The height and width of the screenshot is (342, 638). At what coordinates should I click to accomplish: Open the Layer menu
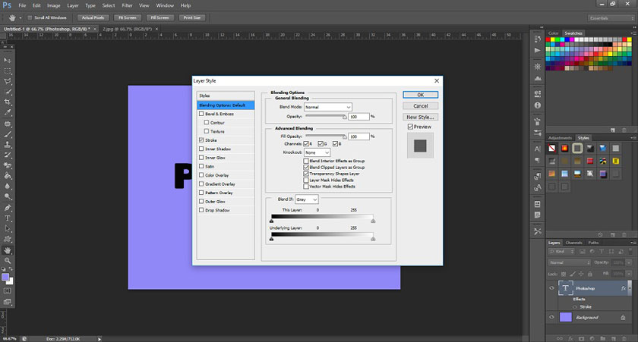(73, 5)
